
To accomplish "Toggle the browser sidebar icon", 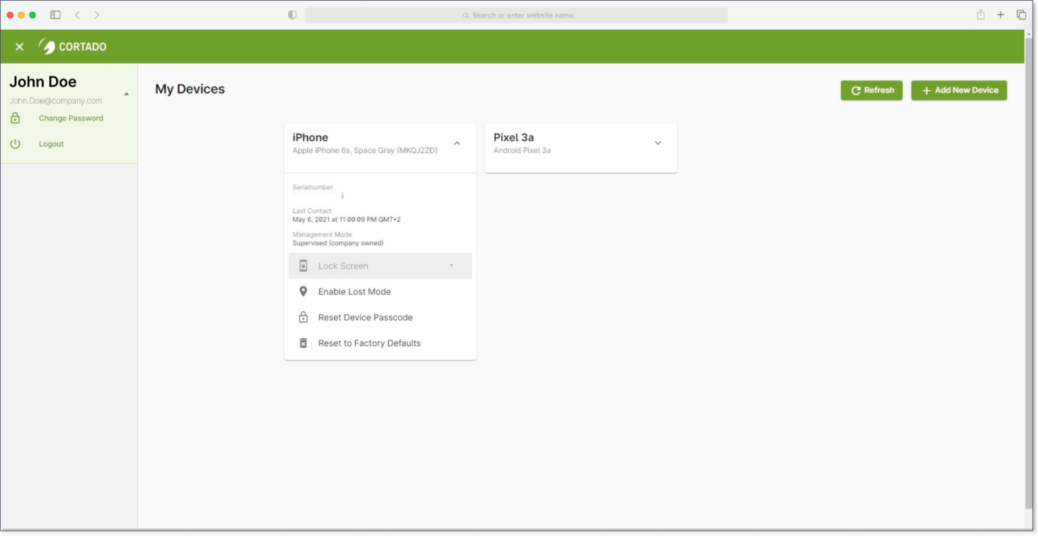I will [55, 15].
